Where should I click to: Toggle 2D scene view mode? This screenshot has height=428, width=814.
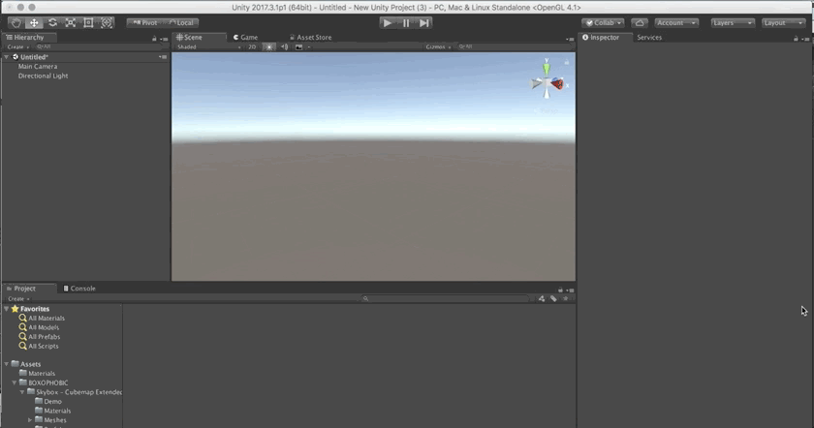(252, 46)
